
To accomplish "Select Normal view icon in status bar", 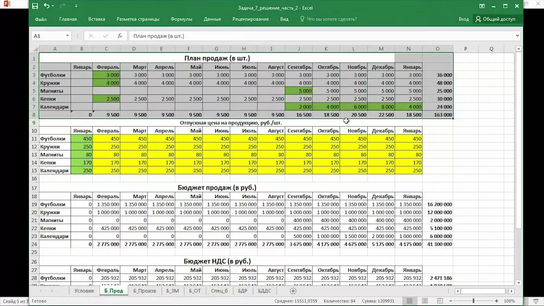I will (409, 301).
